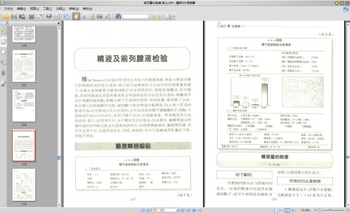Go to first page button

(x=143, y=210)
